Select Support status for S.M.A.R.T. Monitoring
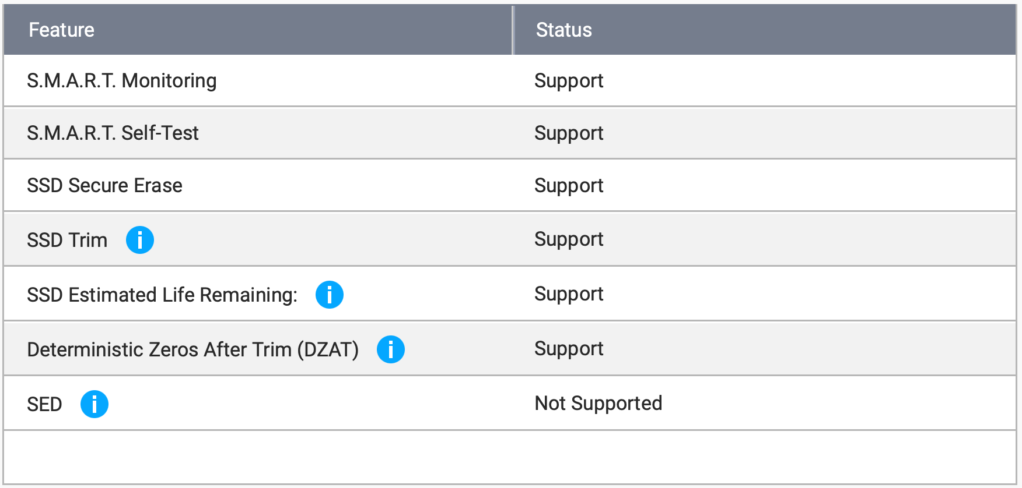Image resolution: width=1022 pixels, height=488 pixels. click(569, 80)
